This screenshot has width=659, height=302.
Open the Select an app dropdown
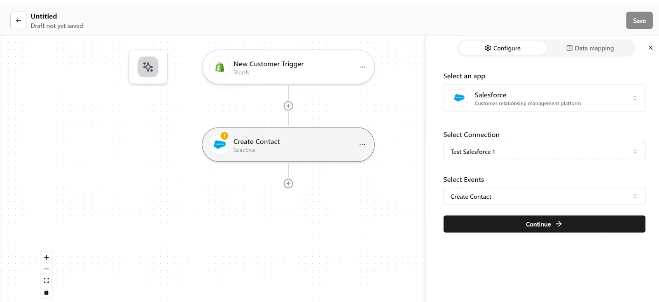[x=544, y=98]
